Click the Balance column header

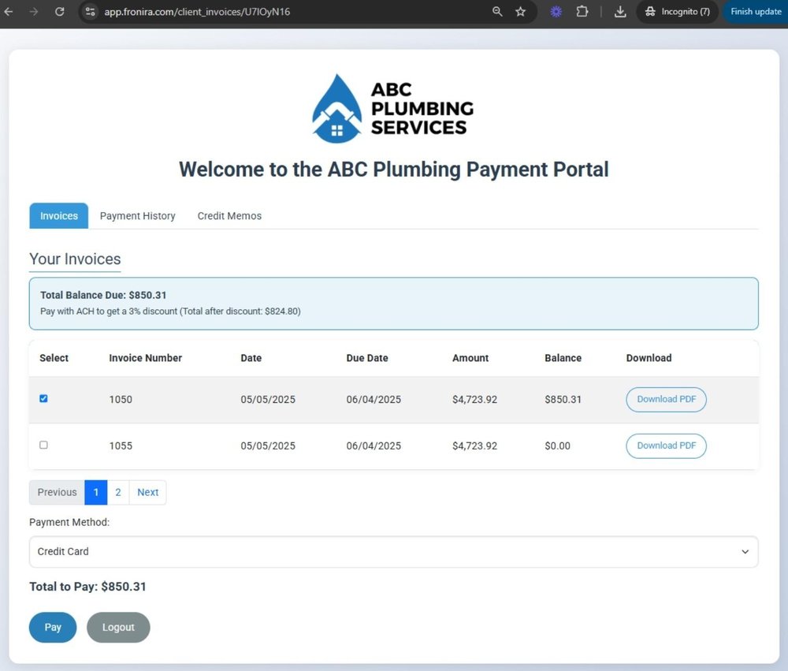coord(563,358)
